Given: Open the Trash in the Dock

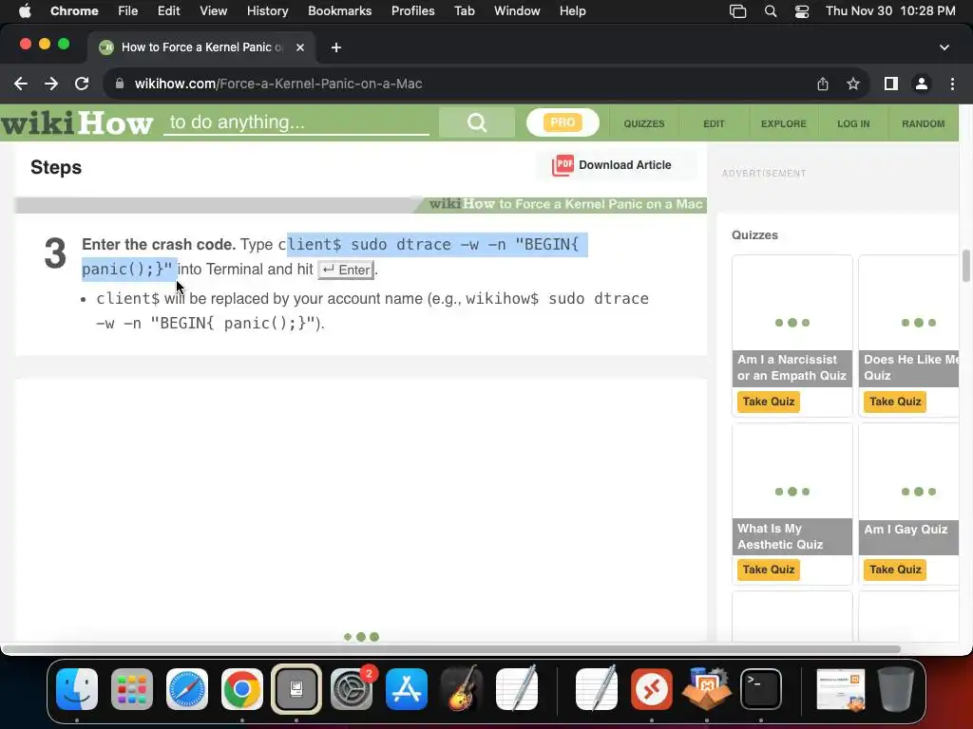Looking at the screenshot, I should [895, 689].
